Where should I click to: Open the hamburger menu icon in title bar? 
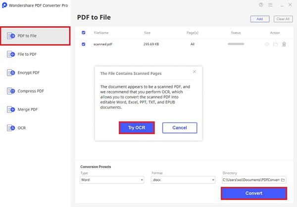point(270,5)
